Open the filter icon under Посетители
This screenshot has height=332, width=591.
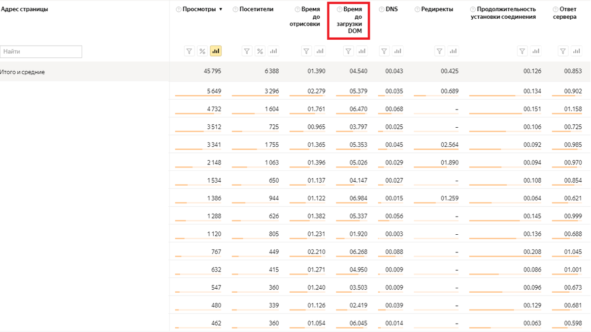point(247,51)
